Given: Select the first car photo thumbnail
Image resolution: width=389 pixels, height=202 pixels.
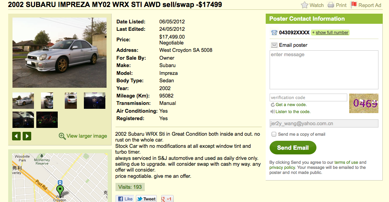Looking at the screenshot, I should tap(23, 101).
